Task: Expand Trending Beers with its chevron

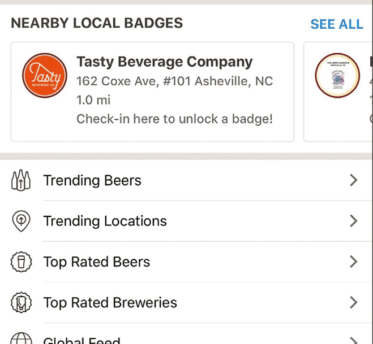Action: [x=353, y=180]
